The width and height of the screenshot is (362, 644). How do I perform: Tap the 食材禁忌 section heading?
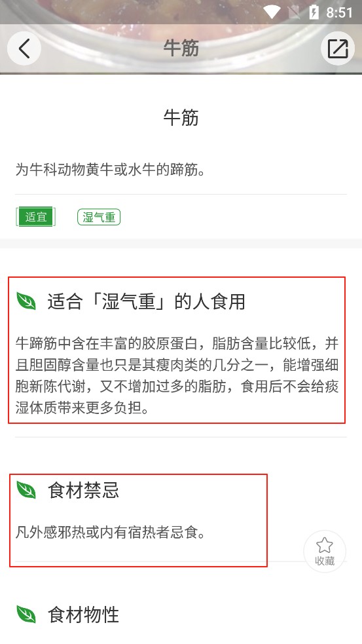(83, 490)
